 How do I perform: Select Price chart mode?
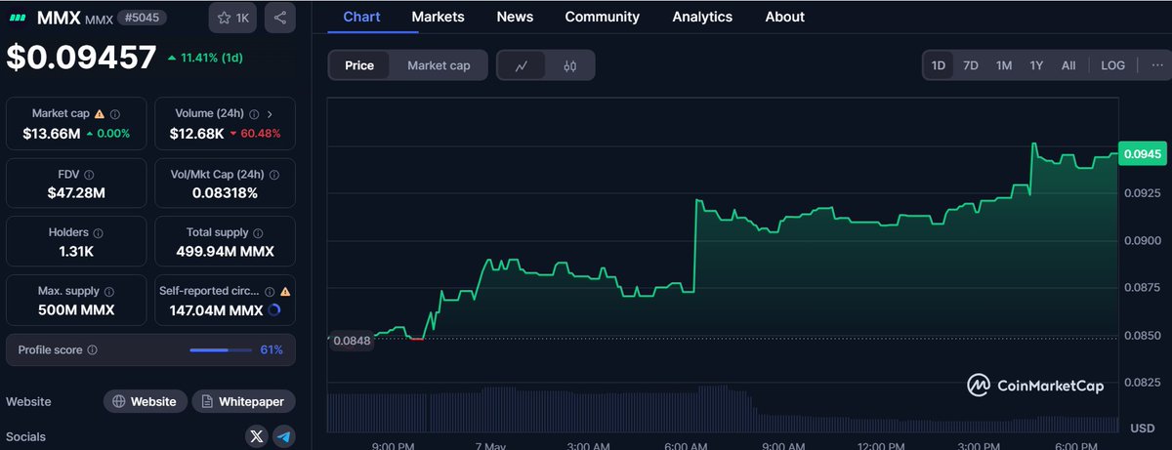359,66
